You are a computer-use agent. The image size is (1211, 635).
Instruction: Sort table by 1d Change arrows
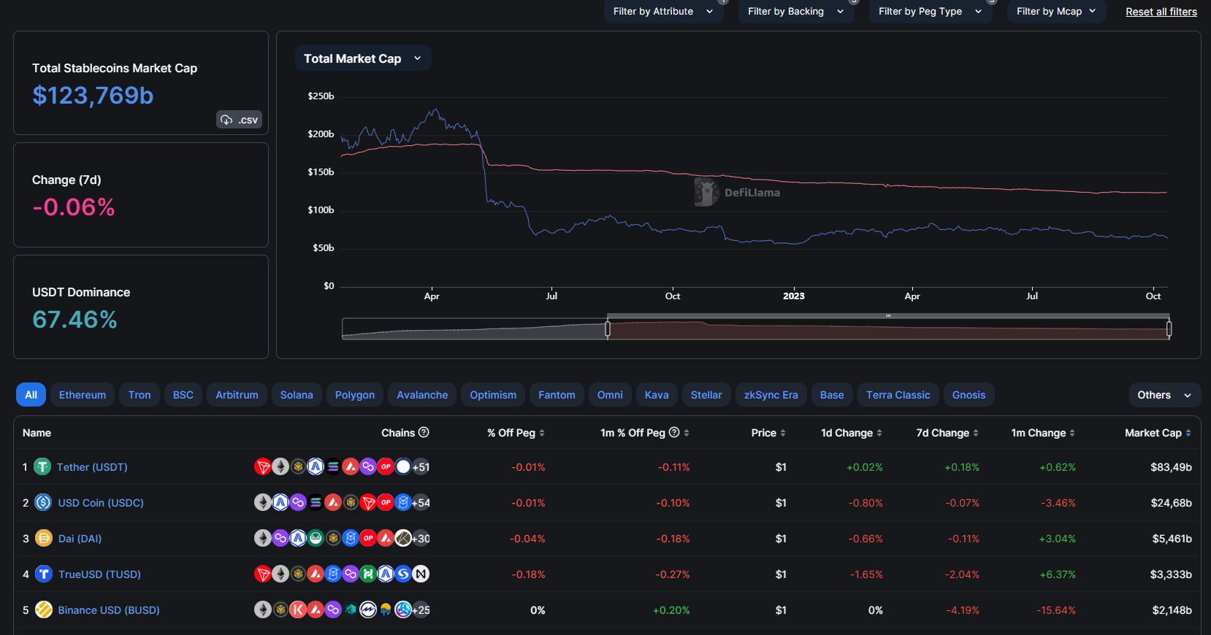879,433
